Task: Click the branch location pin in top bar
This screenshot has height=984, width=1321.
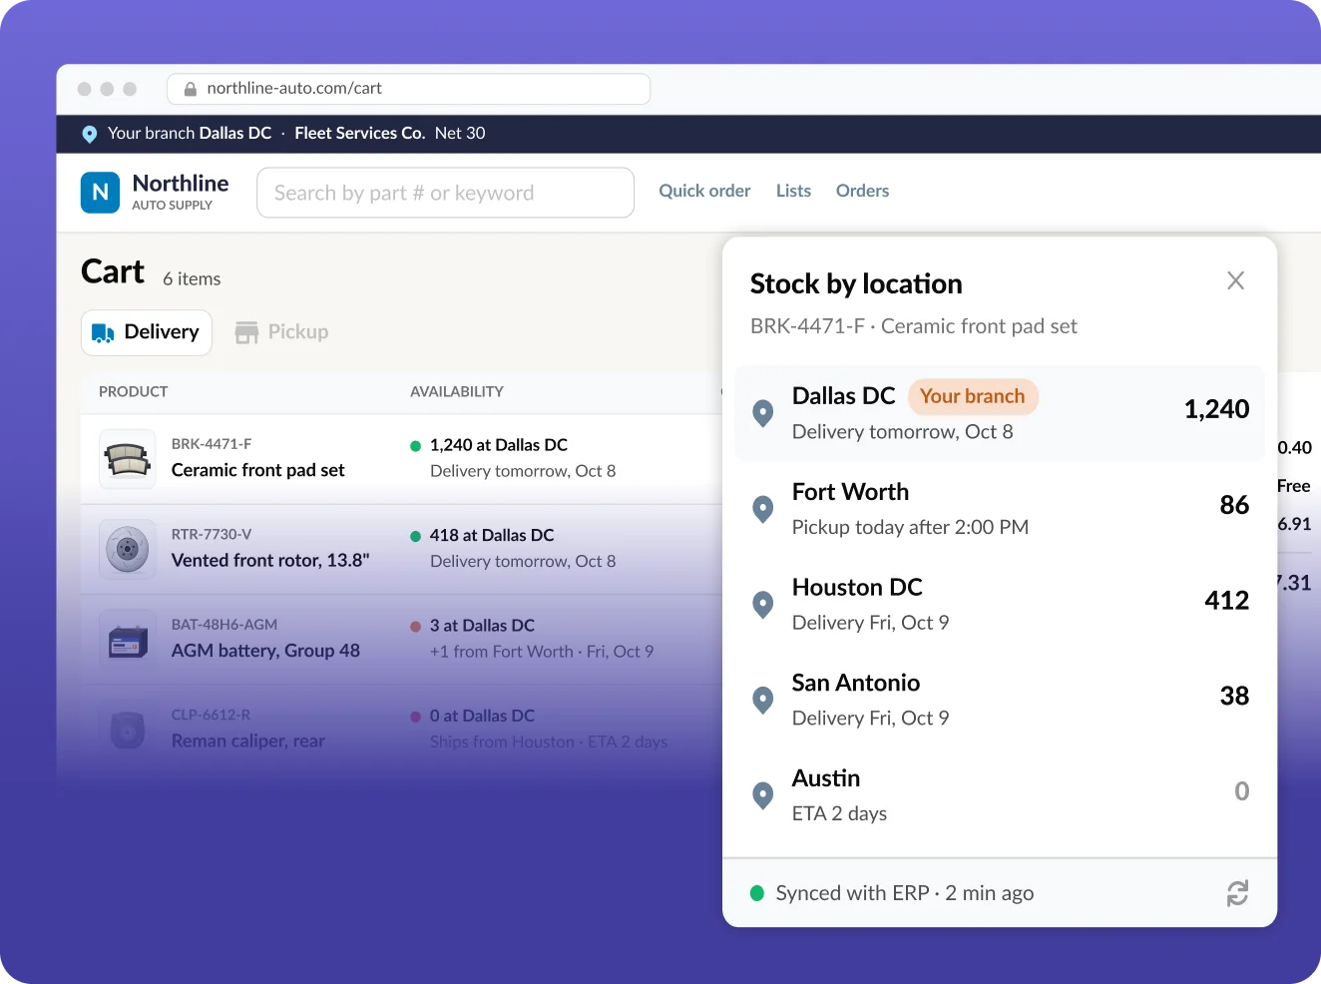Action: pos(89,134)
